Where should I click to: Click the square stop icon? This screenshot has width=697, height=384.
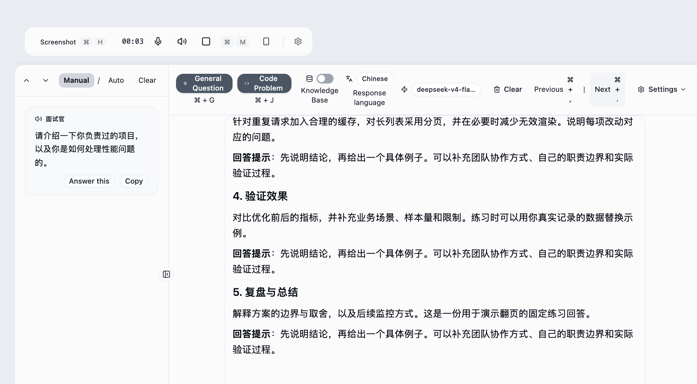point(206,41)
